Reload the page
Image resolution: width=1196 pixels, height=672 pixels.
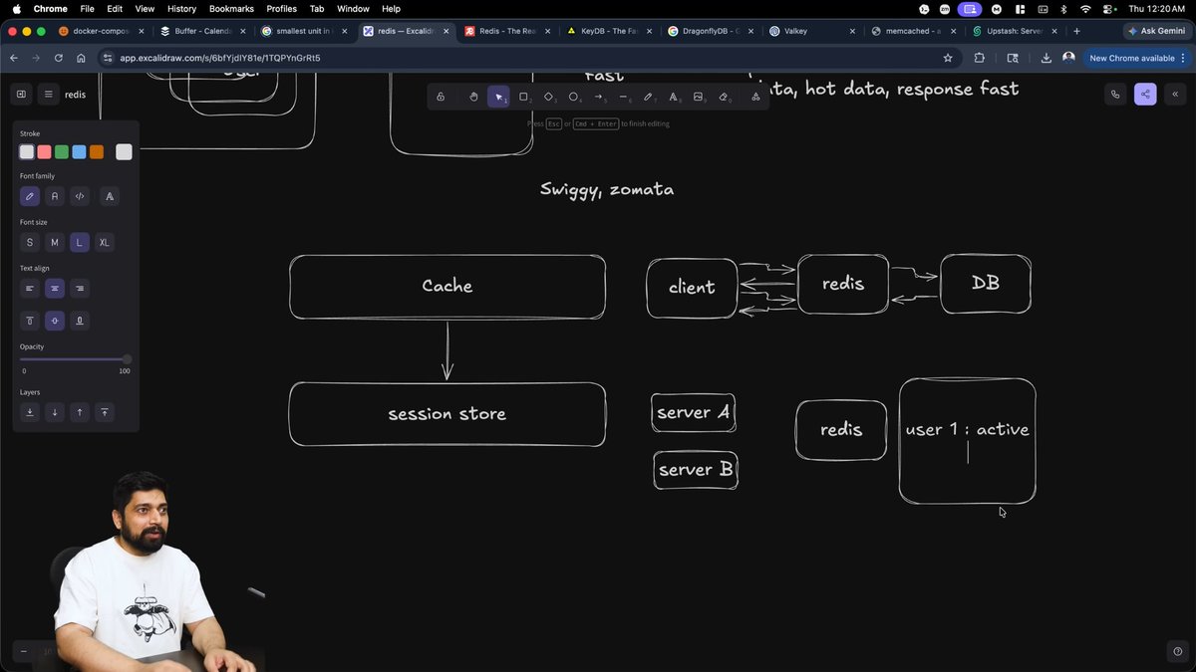click(x=59, y=58)
